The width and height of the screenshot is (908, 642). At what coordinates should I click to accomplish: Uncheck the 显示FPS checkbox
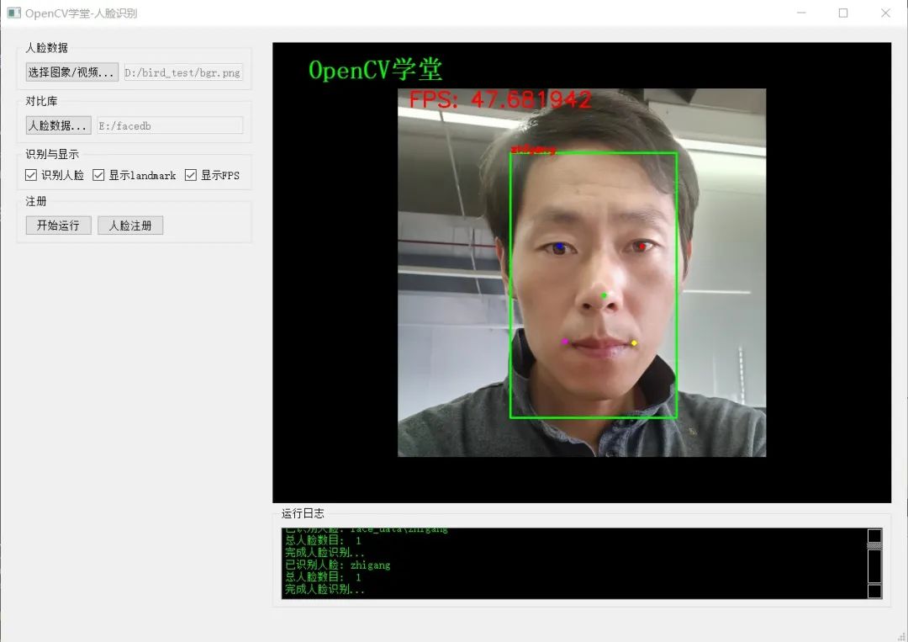190,175
